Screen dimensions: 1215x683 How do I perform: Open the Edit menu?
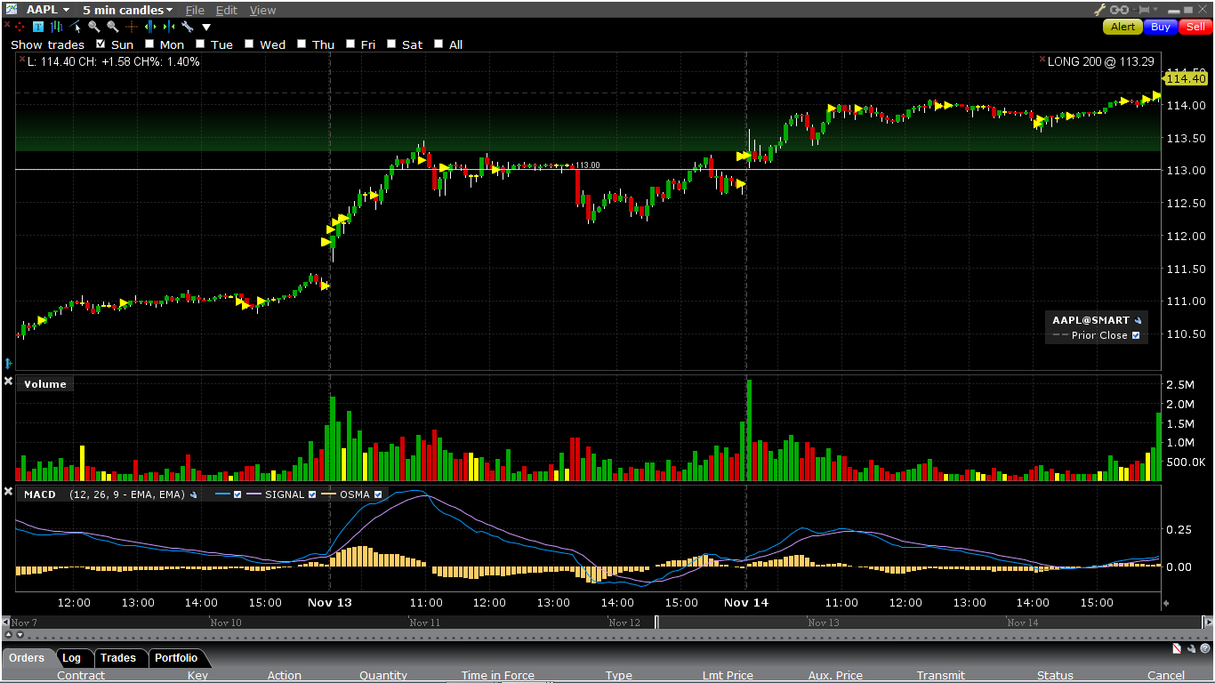pos(227,10)
